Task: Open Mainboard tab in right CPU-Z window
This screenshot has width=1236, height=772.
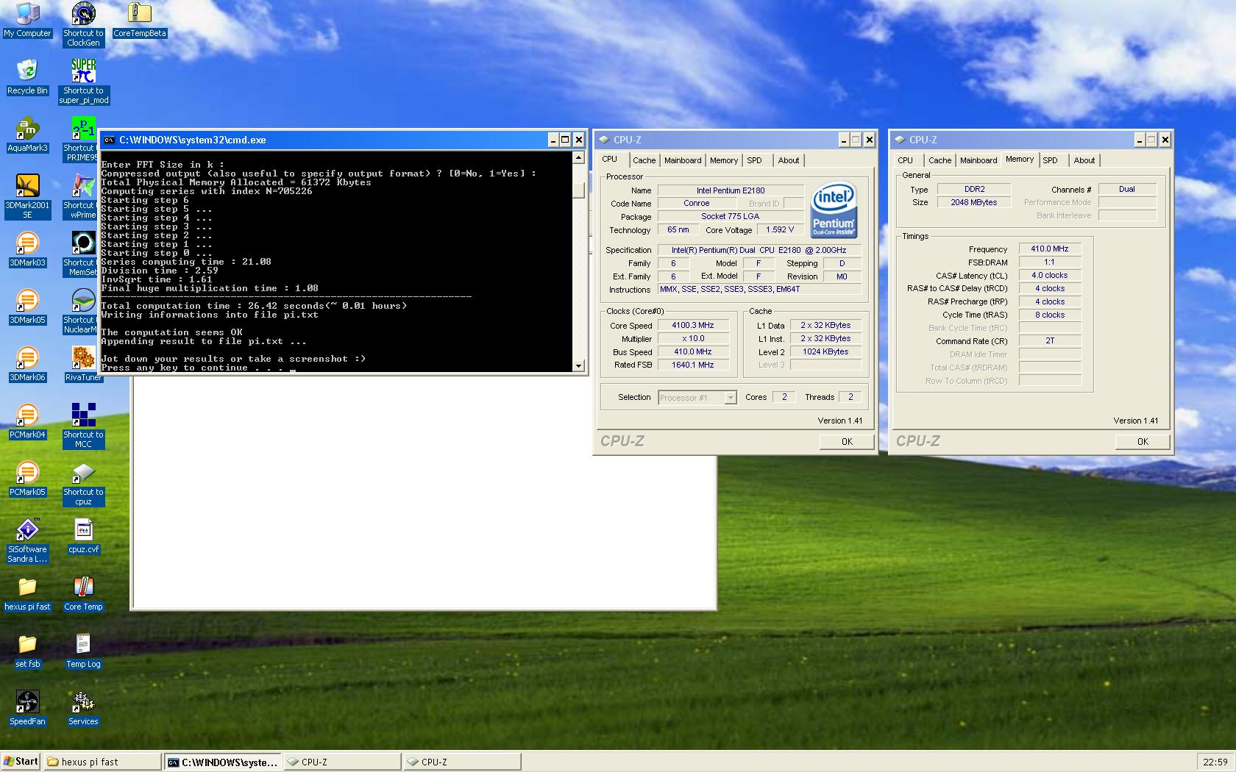Action: pyautogui.click(x=979, y=160)
